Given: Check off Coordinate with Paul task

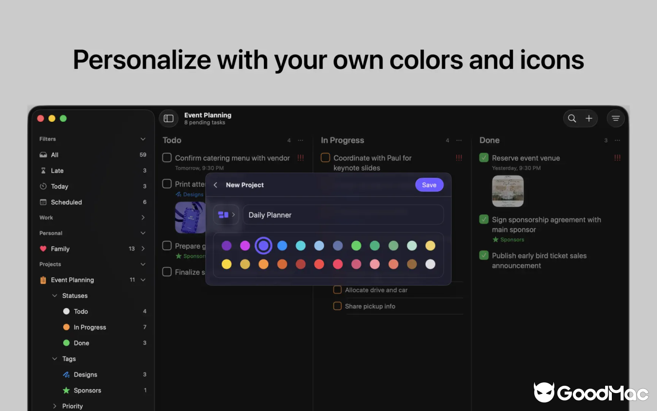Looking at the screenshot, I should (325, 158).
